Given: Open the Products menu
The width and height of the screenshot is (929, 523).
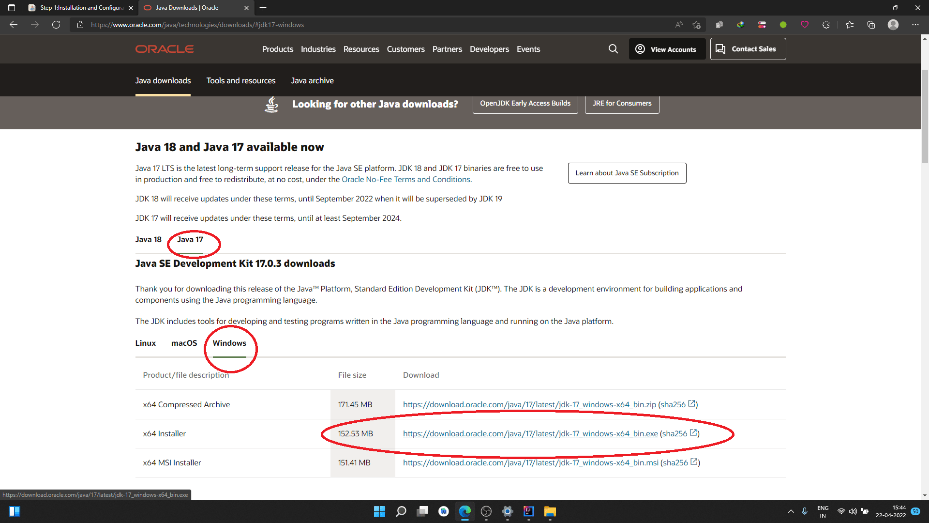Looking at the screenshot, I should (278, 49).
